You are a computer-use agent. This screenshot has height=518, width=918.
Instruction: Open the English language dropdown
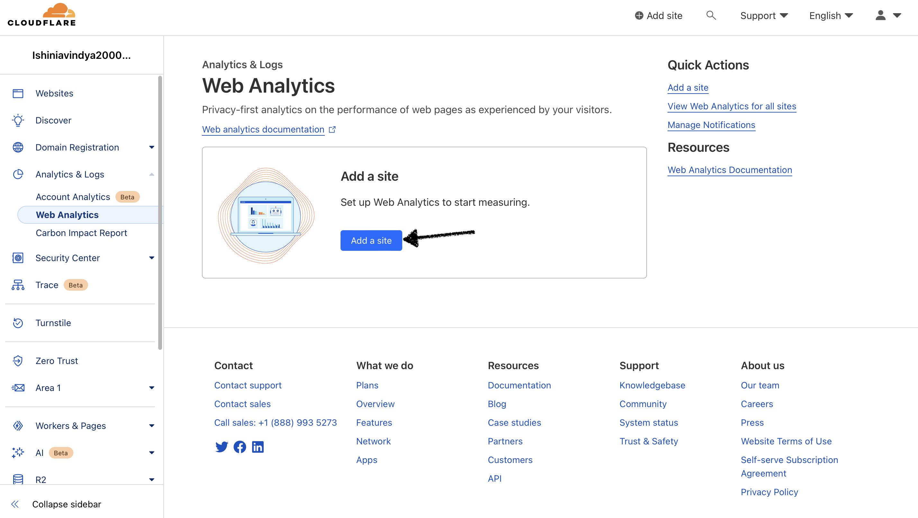click(831, 15)
